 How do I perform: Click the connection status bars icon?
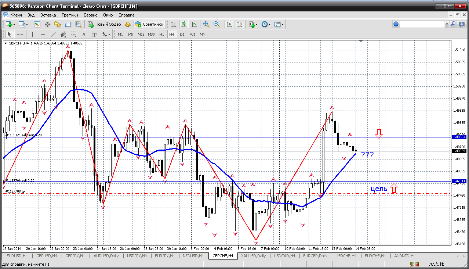[x=415, y=264]
